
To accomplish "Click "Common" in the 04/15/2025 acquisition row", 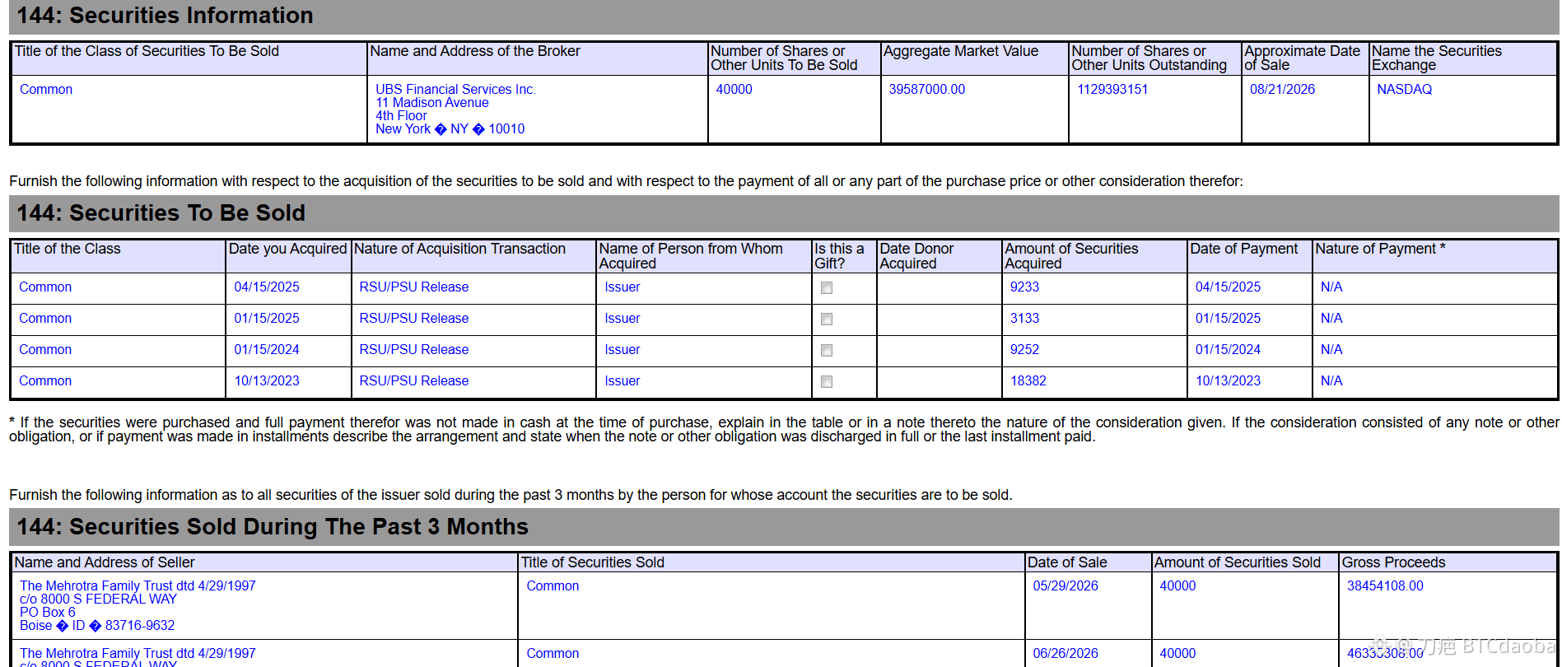I will [x=45, y=287].
